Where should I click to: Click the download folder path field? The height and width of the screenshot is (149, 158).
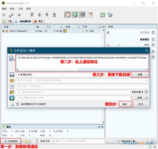click(73, 75)
